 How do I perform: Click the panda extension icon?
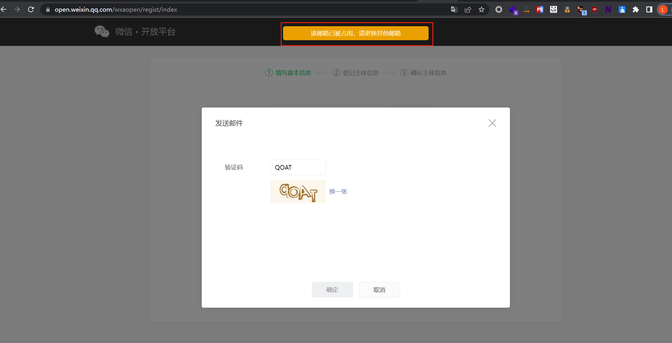tap(554, 10)
